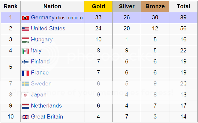Select the Bronze column header

coord(155,6)
